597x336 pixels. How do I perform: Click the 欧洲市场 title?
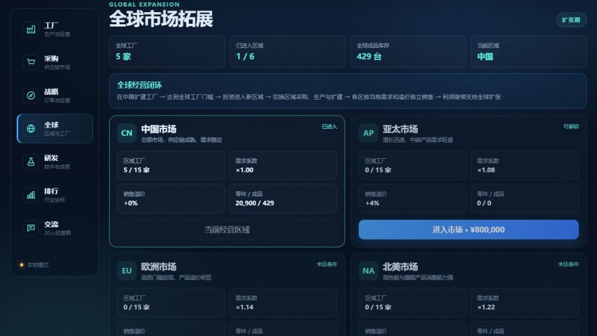[159, 267]
